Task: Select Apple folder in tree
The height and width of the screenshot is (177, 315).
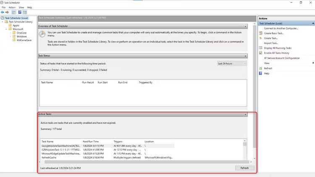Action: (16, 26)
